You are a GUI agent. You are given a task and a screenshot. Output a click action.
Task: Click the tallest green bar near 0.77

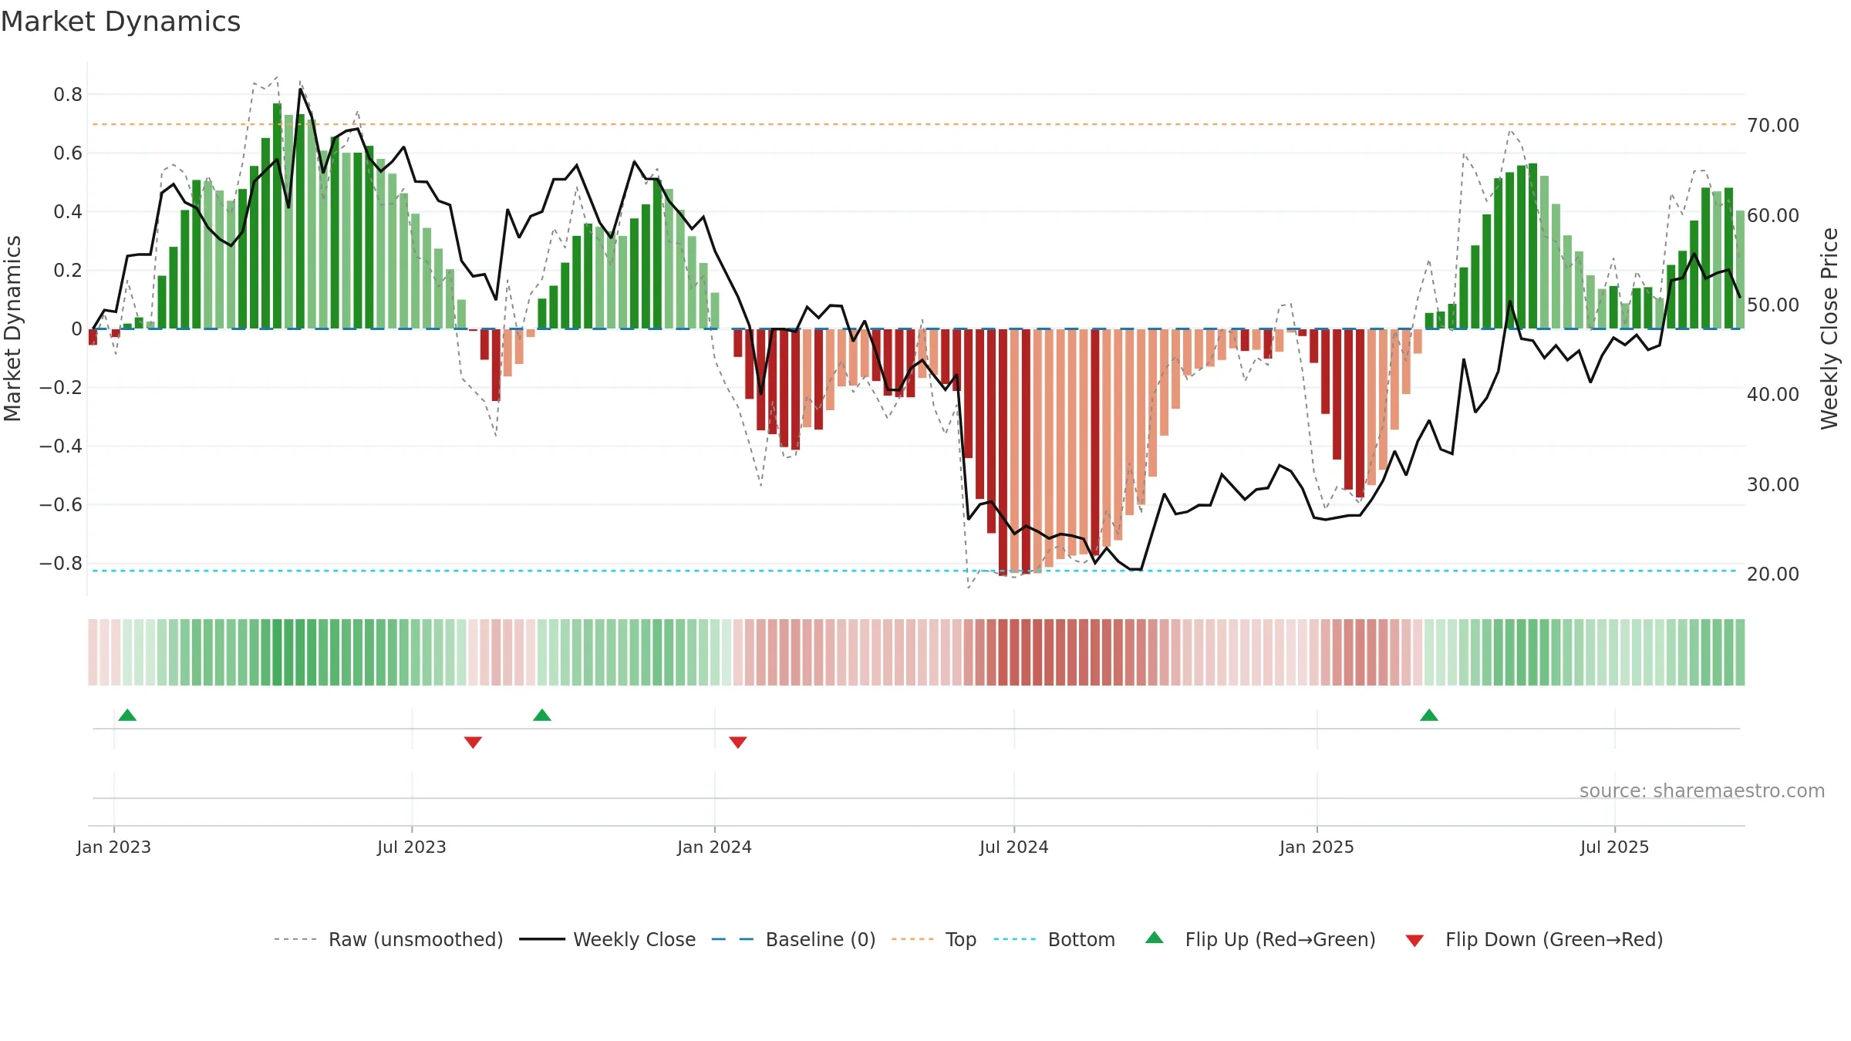(x=277, y=216)
